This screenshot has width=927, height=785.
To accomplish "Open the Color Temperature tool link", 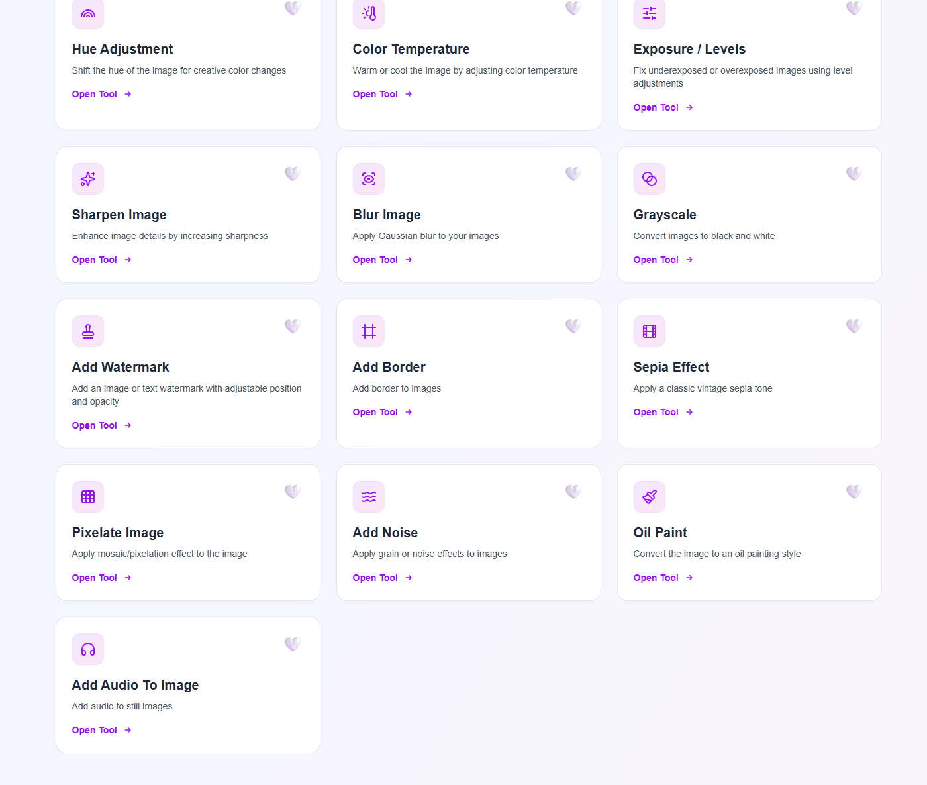I will [383, 94].
